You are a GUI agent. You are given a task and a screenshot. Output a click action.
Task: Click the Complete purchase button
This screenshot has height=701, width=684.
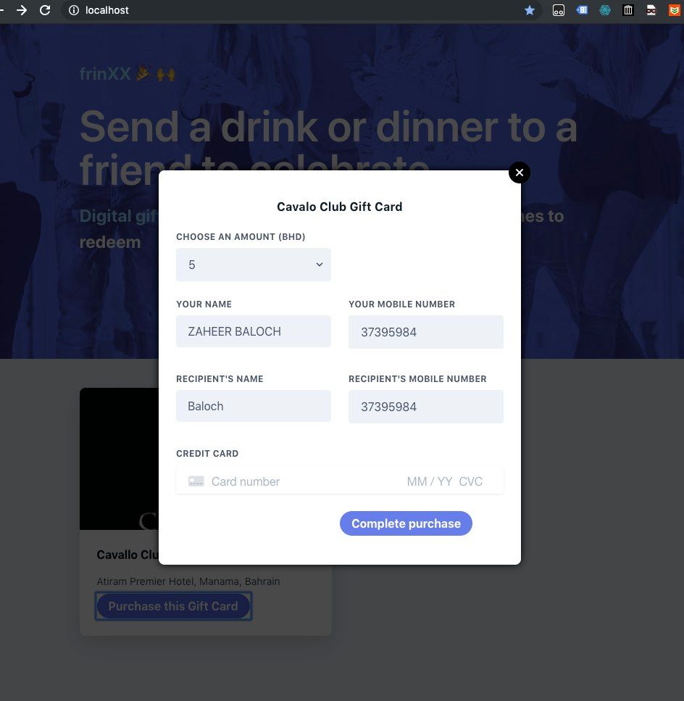406,523
